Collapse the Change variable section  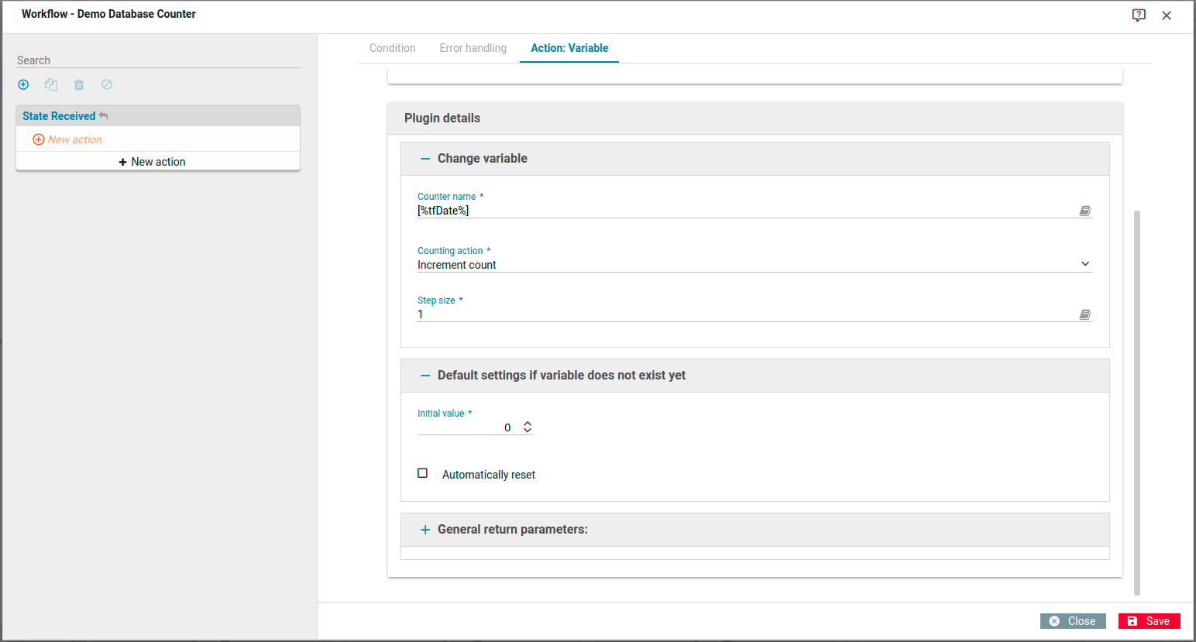pos(424,159)
